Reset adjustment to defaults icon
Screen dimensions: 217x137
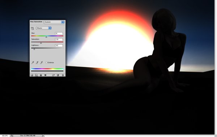click(x=58, y=75)
